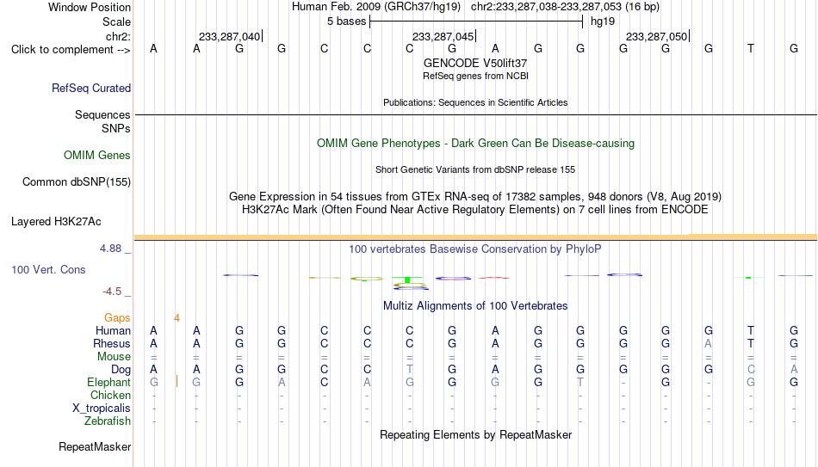
Task: Click 'Repeating Elements by RepeatMasker' title
Action: [x=475, y=434]
